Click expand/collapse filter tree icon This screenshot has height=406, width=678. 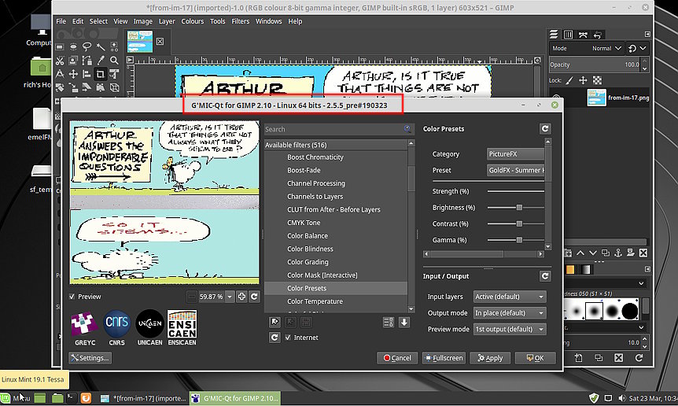click(389, 322)
